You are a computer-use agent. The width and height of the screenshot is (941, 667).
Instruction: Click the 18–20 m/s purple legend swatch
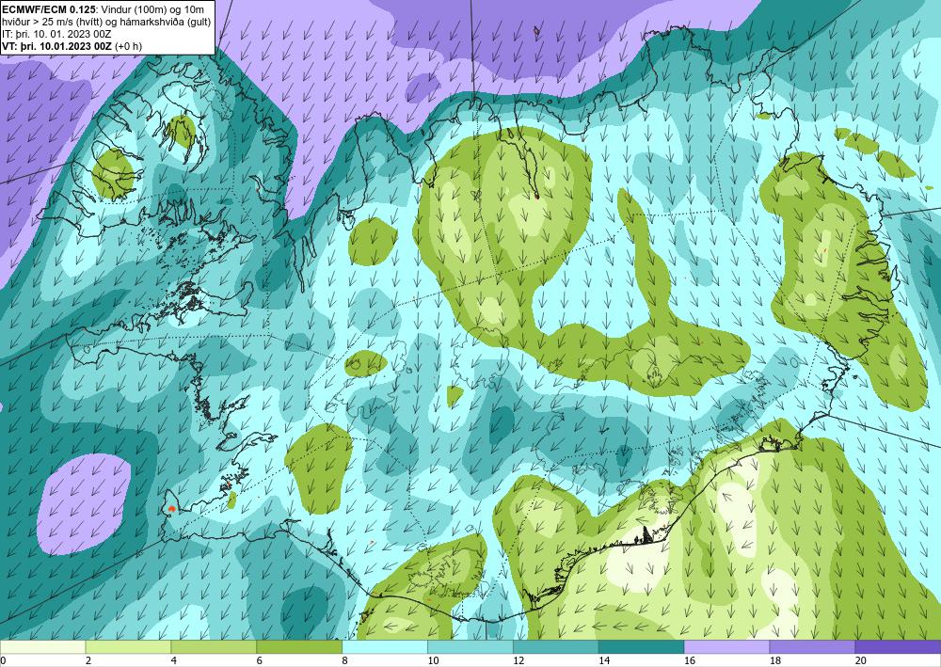point(812,647)
